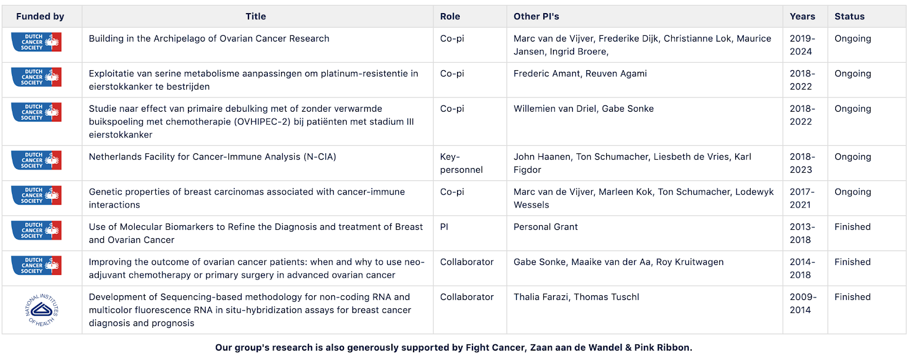The height and width of the screenshot is (358, 914).
Task: Click the Dutch Cancer Society logo beside breast carcinomas row
Action: point(36,196)
